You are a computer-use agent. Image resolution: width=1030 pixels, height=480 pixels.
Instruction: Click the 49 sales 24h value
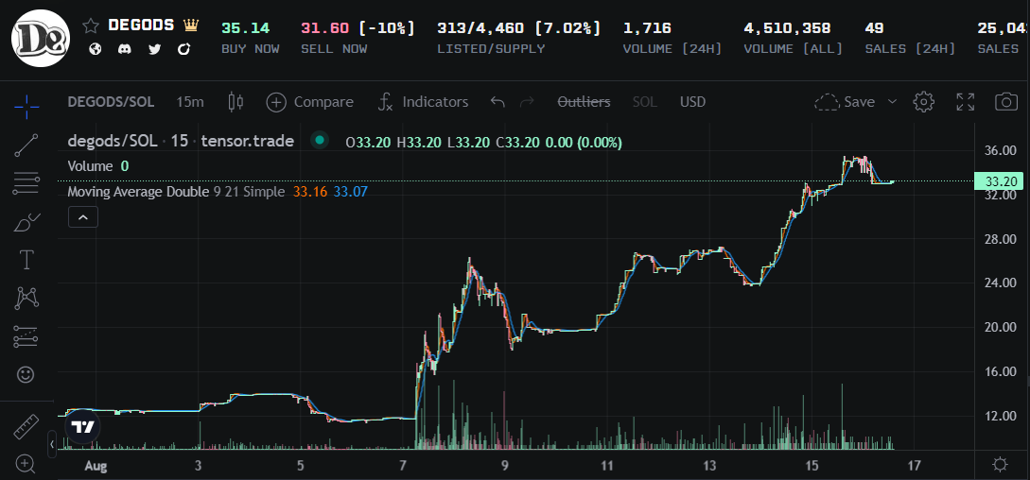pos(874,28)
